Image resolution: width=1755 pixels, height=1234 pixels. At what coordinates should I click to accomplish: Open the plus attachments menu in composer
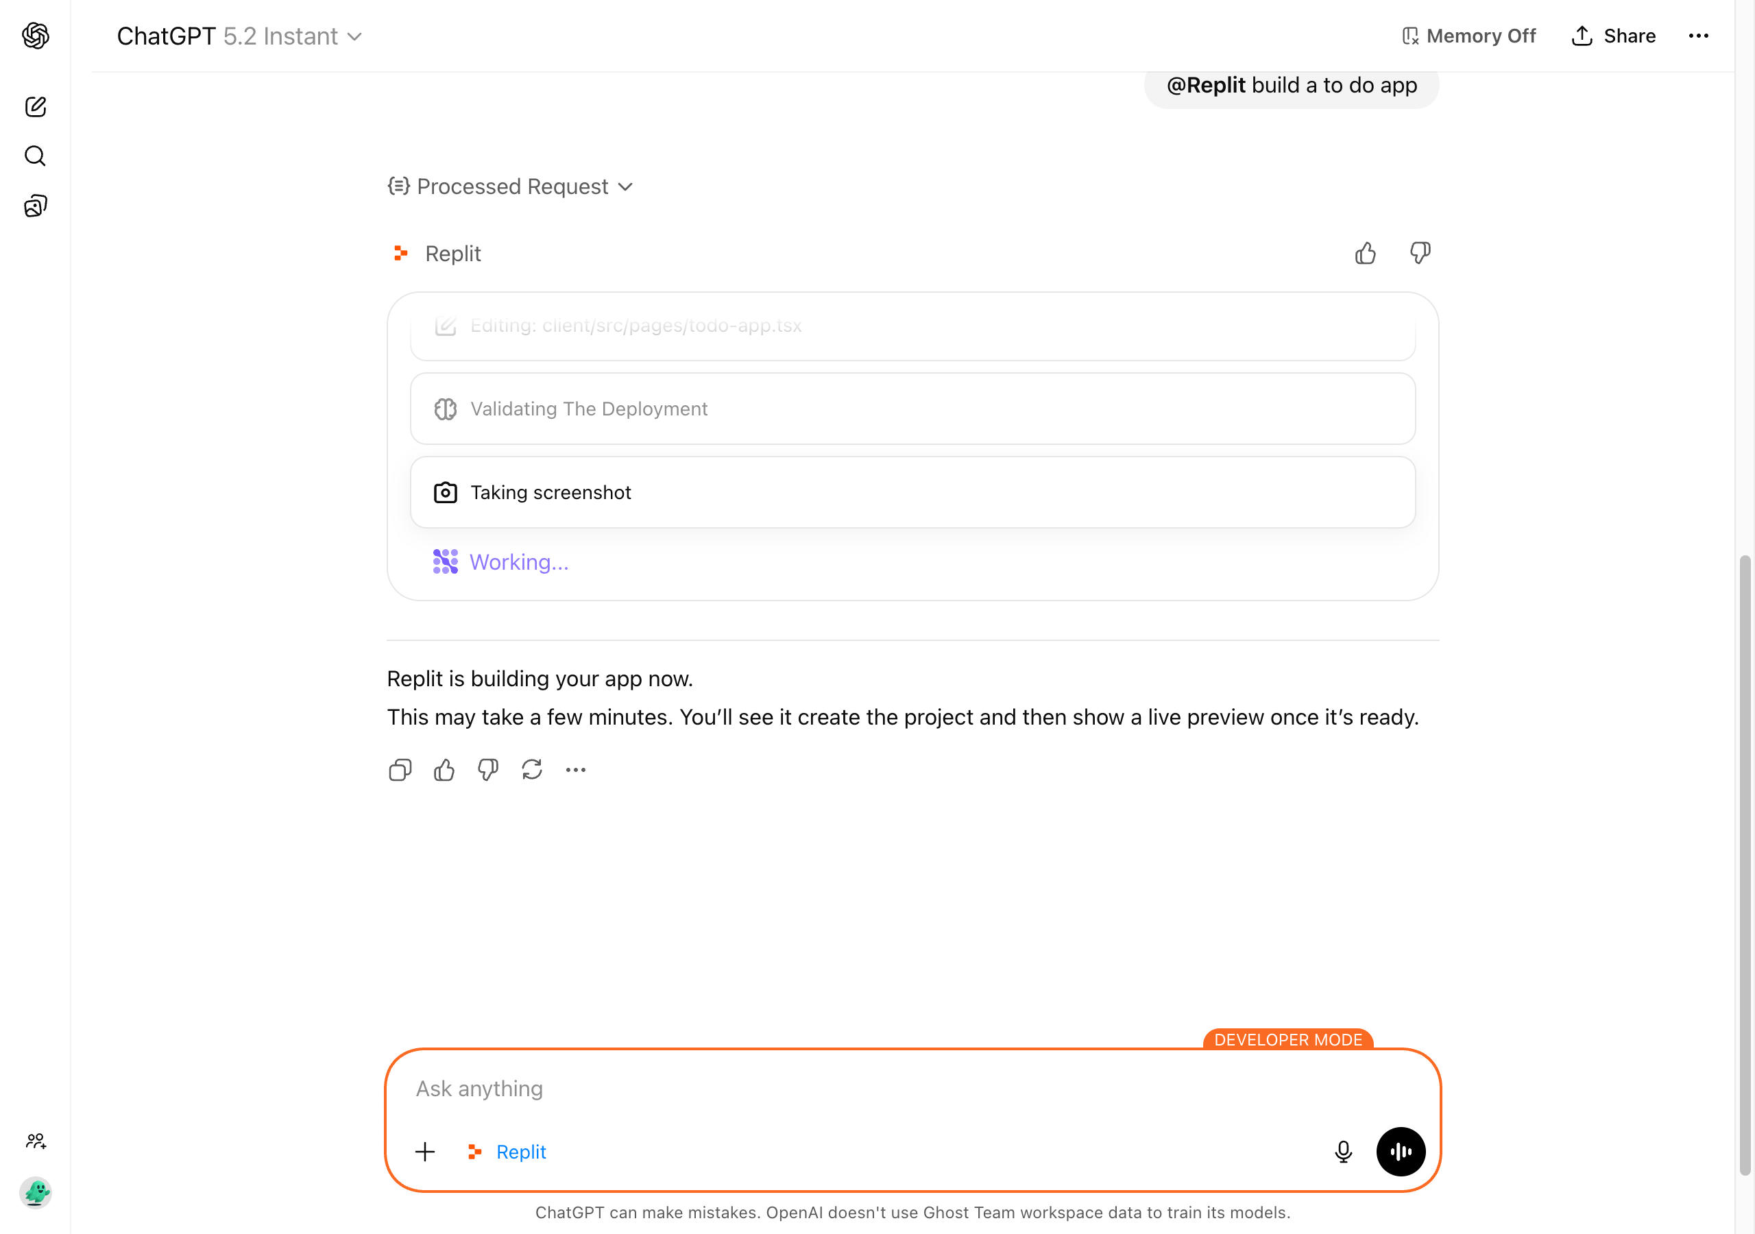point(425,1152)
